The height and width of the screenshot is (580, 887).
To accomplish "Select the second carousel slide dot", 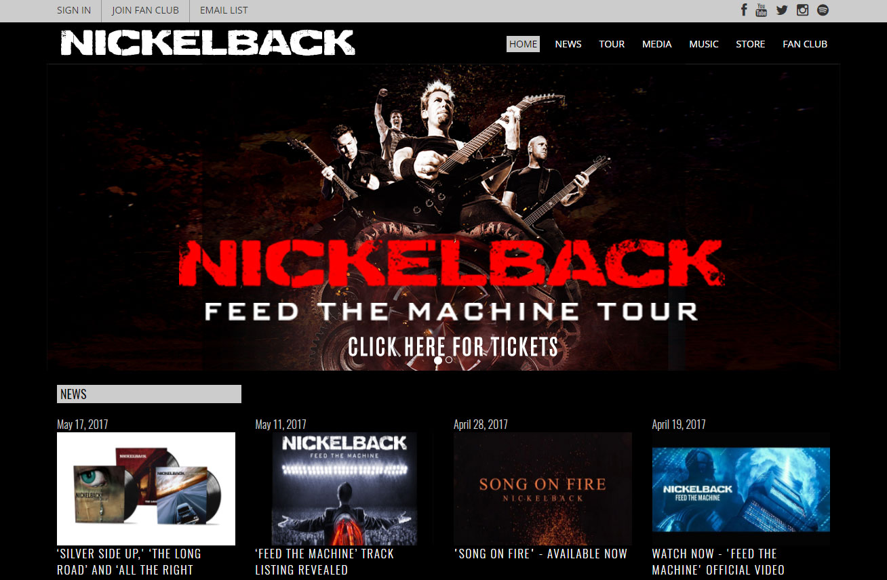I will 449,360.
